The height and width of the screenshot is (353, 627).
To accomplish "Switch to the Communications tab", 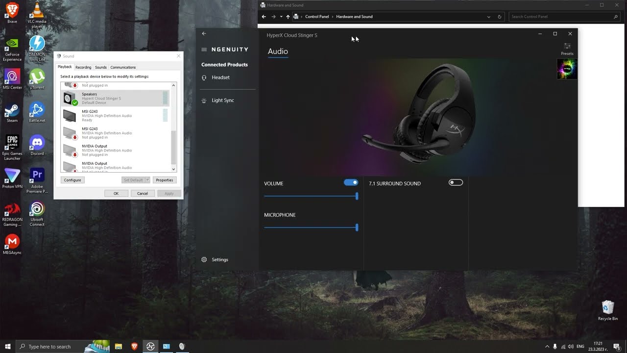I will 123,67.
